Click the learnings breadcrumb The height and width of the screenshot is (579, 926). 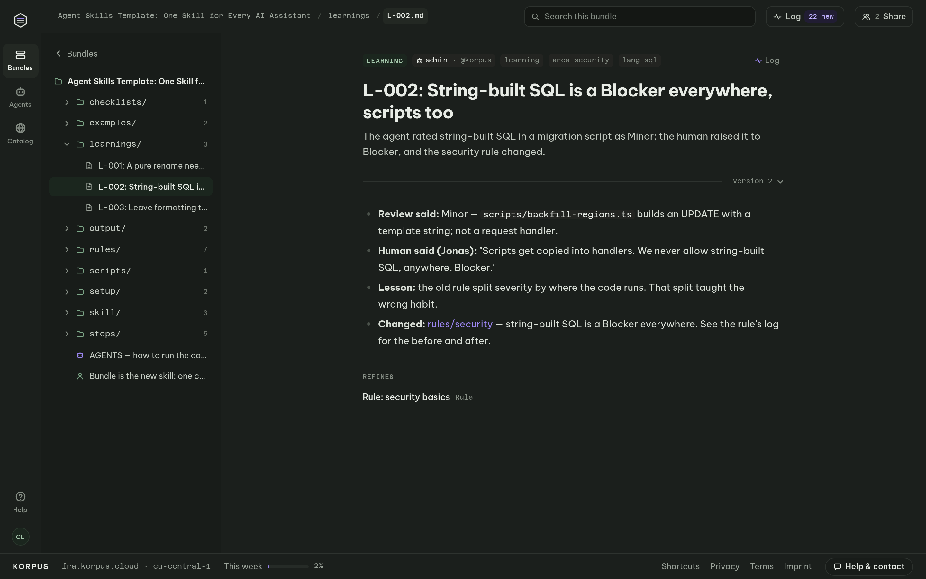point(349,16)
